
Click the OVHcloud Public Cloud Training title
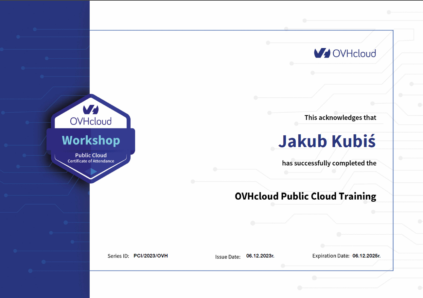click(x=306, y=196)
